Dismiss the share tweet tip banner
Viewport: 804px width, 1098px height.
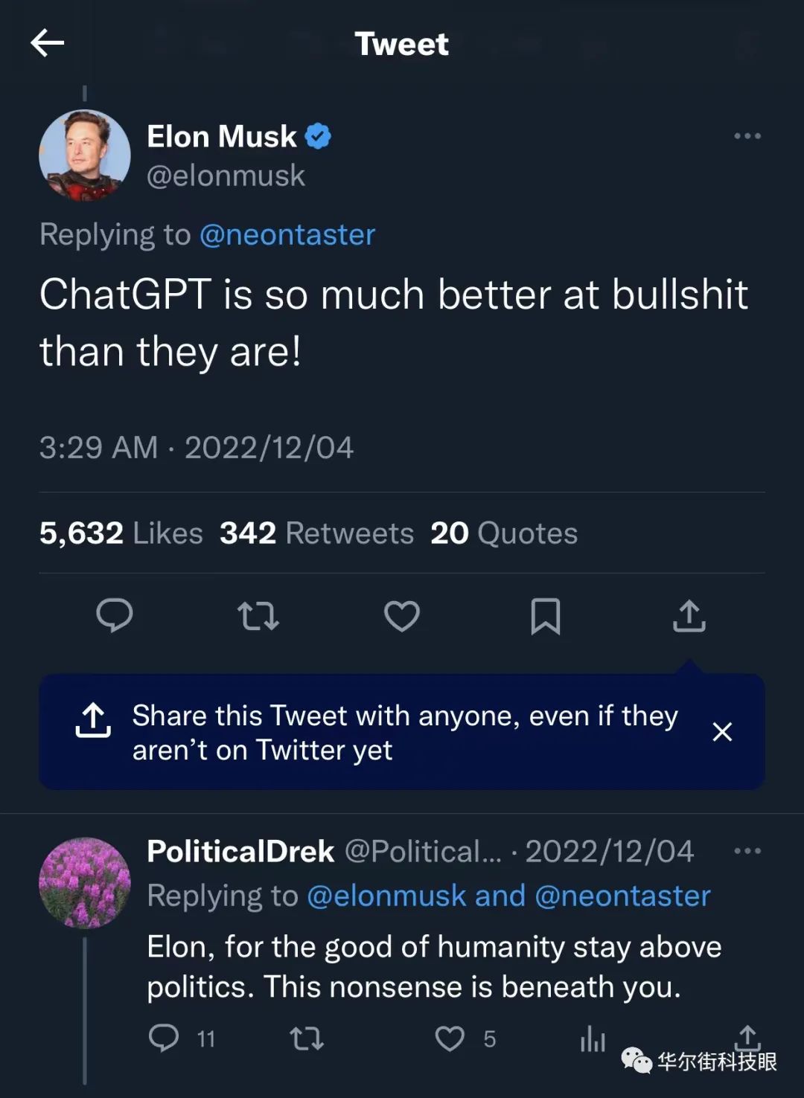(722, 732)
